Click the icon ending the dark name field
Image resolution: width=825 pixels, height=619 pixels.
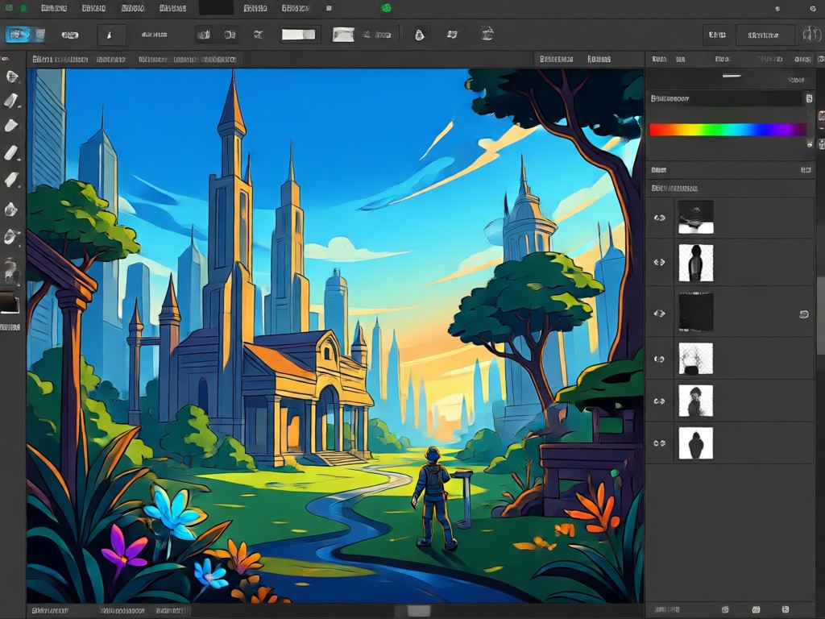point(809,98)
